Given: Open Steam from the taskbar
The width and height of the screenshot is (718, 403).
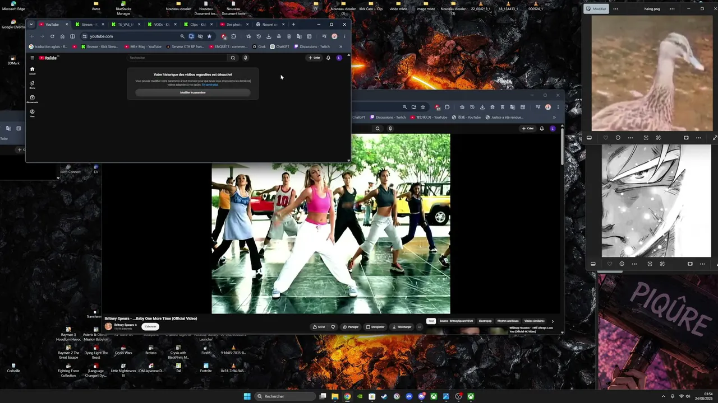Looking at the screenshot, I should tap(384, 396).
